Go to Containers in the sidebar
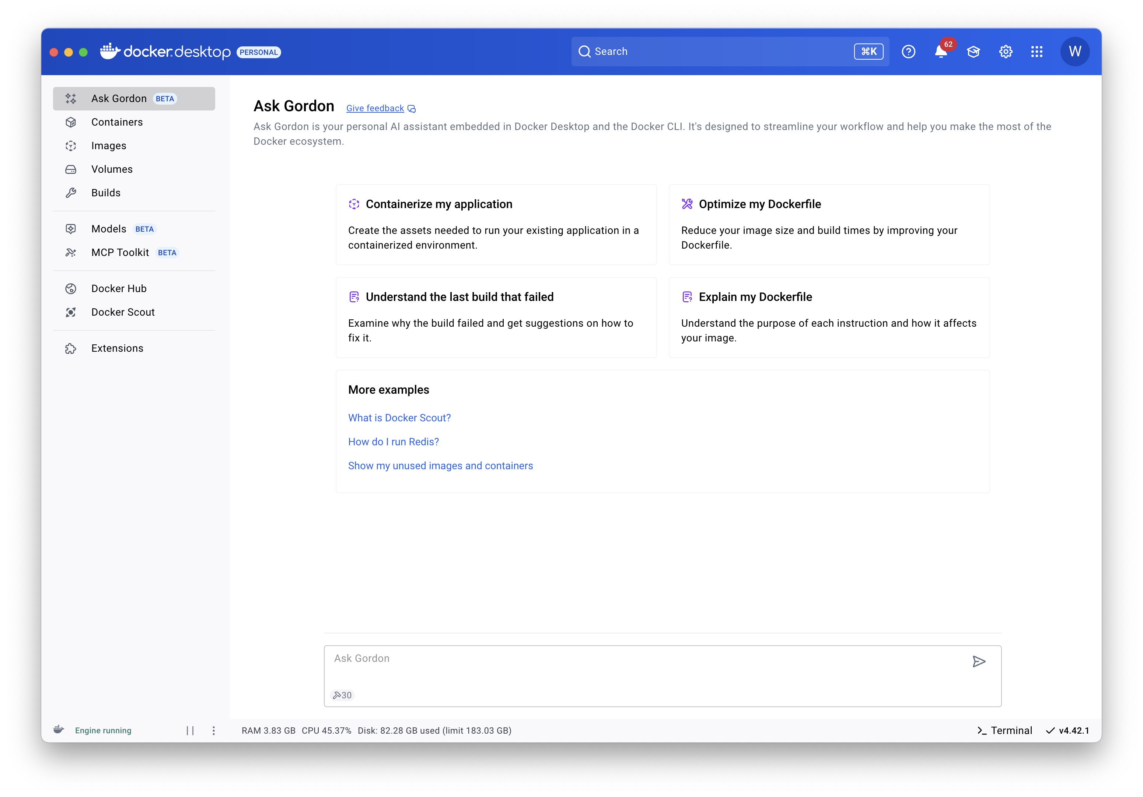The image size is (1143, 797). [x=117, y=122]
